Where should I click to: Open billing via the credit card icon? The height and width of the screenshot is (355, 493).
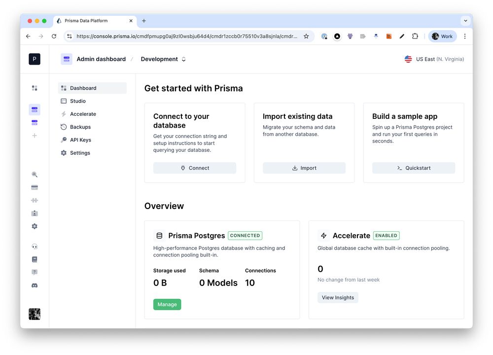point(35,187)
